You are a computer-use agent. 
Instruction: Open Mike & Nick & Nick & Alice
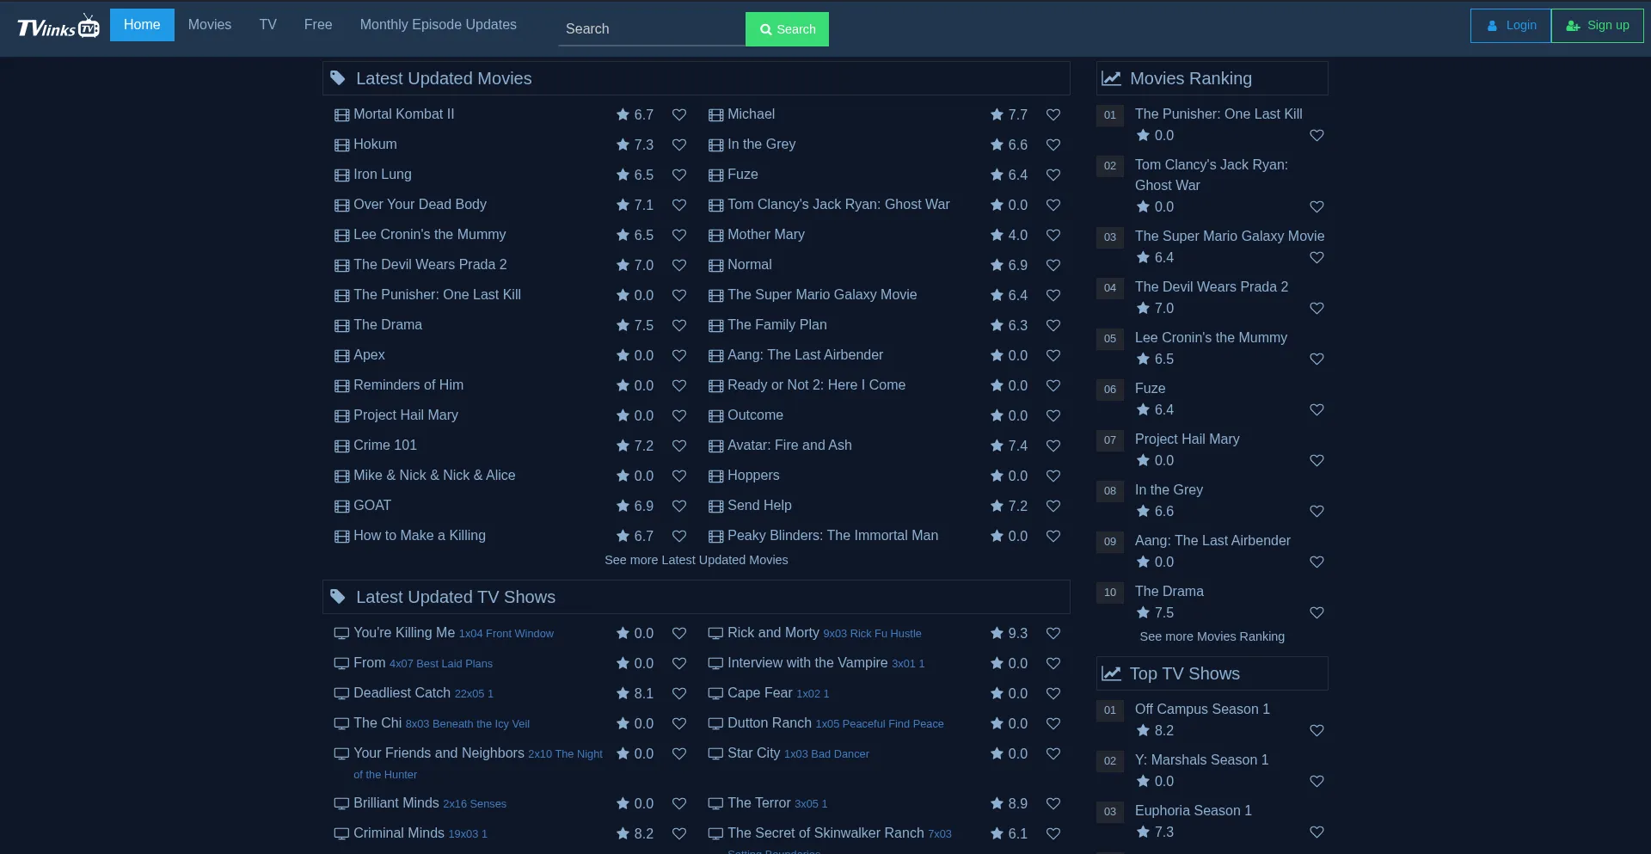[434, 476]
